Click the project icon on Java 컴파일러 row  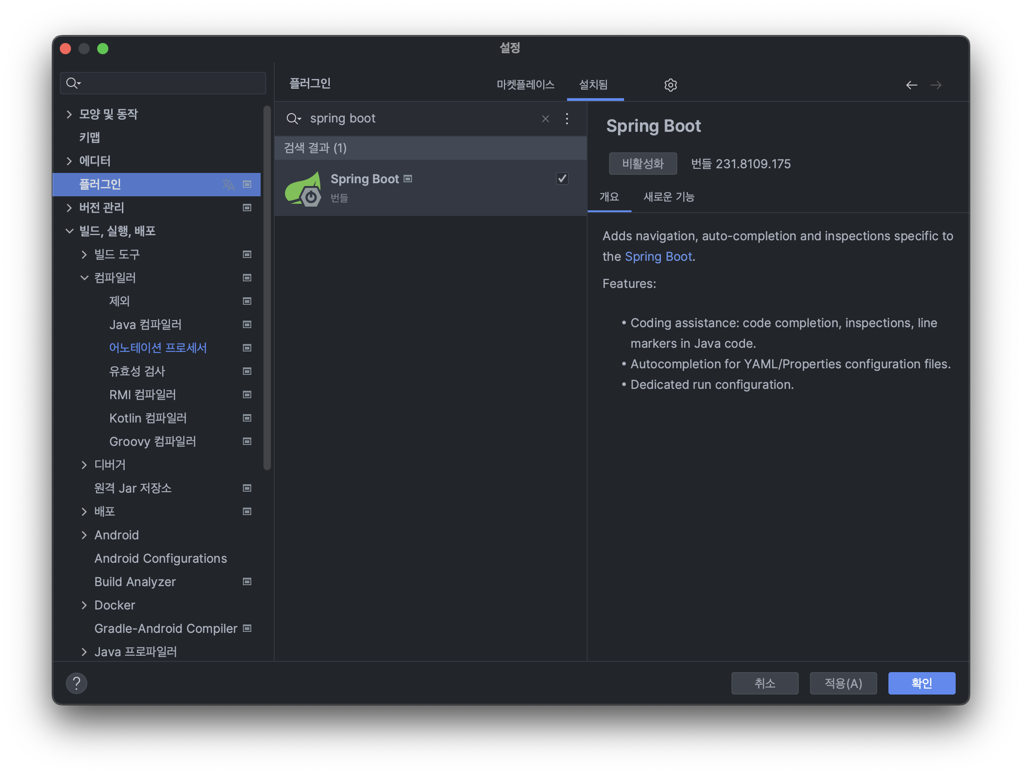247,324
